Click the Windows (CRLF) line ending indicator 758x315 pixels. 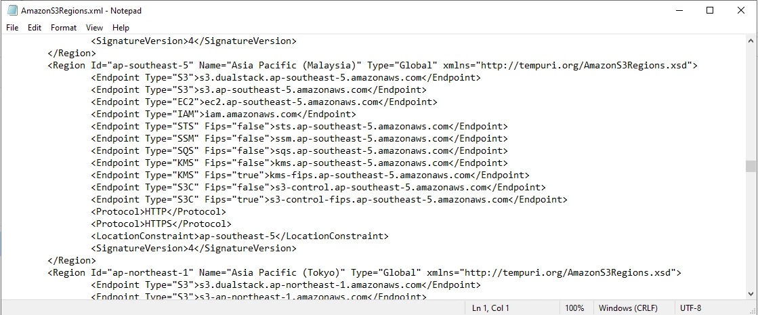(x=629, y=308)
